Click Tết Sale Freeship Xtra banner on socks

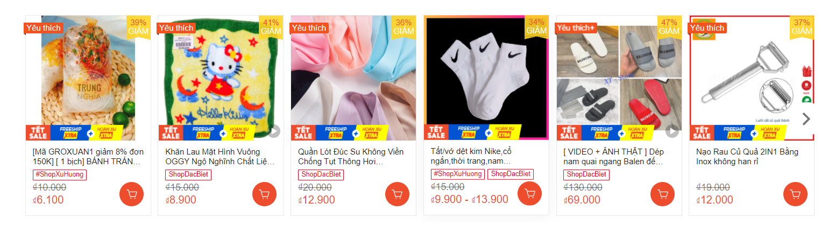pos(472,132)
